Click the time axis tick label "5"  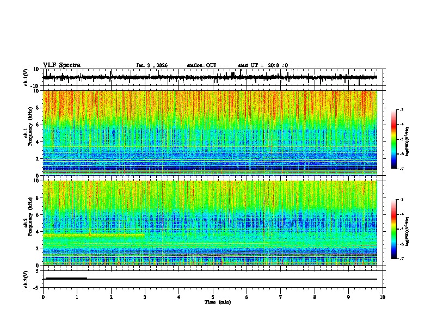point(213,297)
